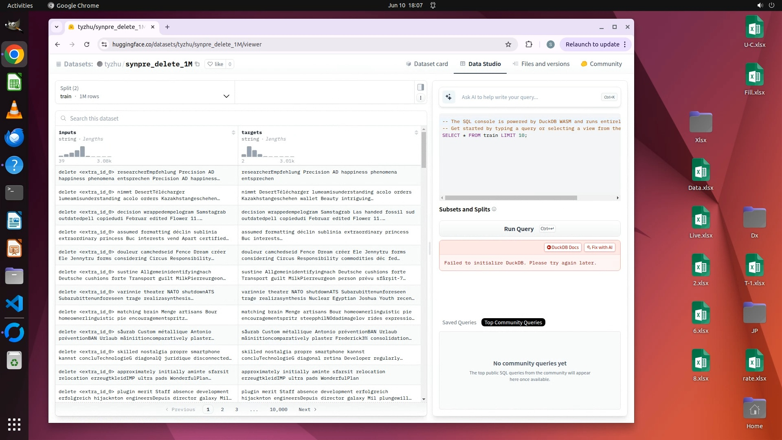Open the DuckDB Docs link
Image resolution: width=782 pixels, height=440 pixels.
click(x=562, y=247)
